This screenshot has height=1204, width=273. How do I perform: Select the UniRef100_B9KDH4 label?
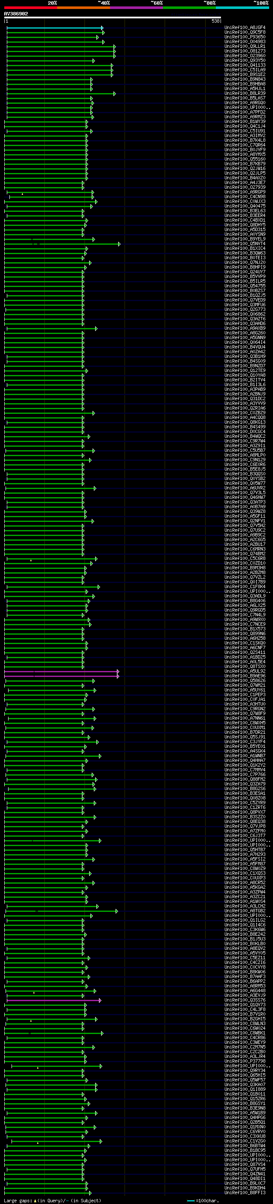click(x=245, y=1188)
